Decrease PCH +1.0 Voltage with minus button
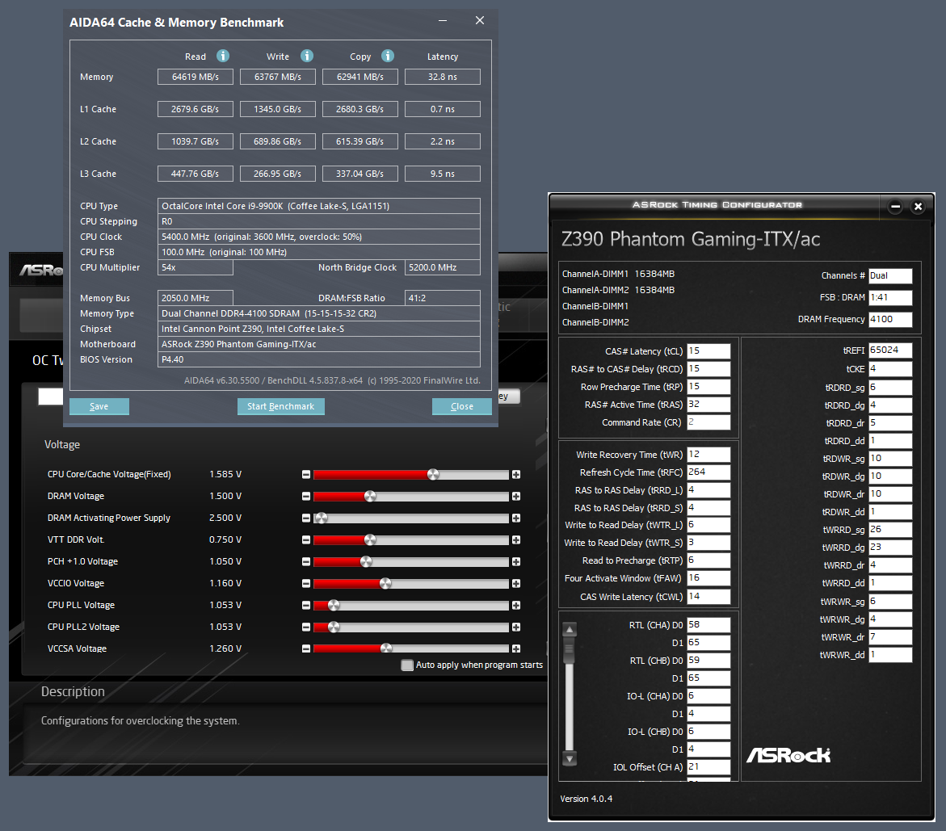 pyautogui.click(x=306, y=561)
